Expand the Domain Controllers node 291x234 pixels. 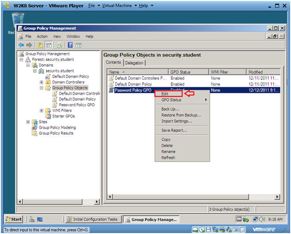(42, 82)
